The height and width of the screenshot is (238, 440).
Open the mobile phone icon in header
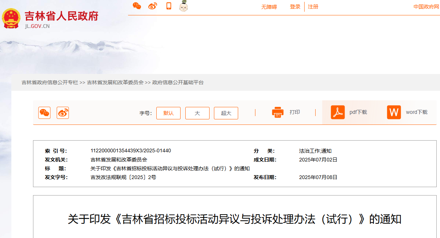click(x=169, y=6)
